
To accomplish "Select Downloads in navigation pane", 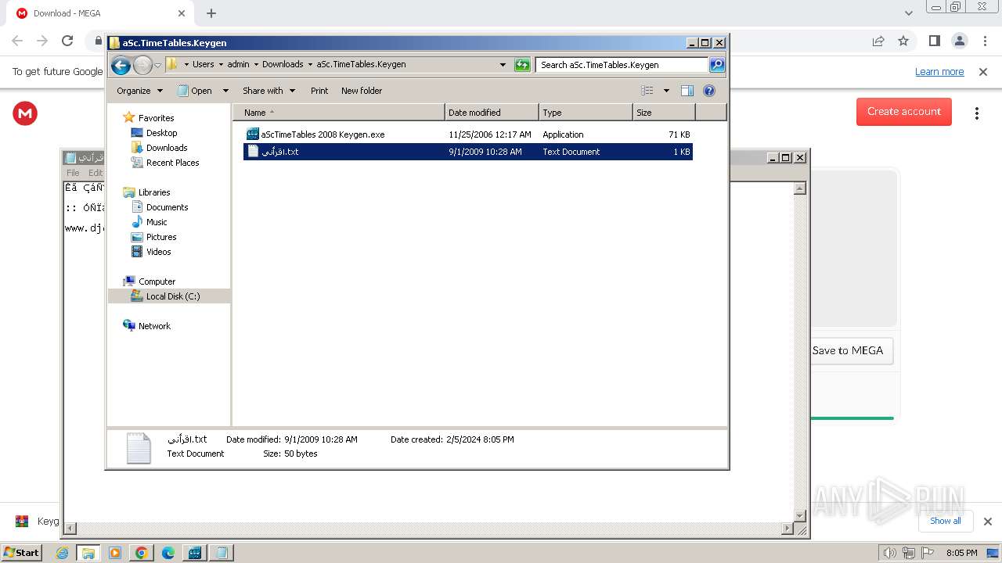I will click(x=167, y=148).
